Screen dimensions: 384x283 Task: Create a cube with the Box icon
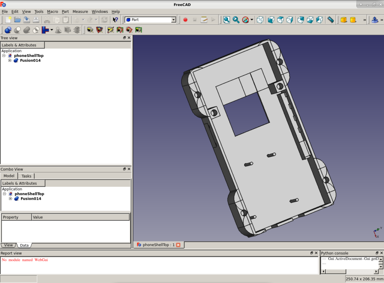click(x=343, y=20)
